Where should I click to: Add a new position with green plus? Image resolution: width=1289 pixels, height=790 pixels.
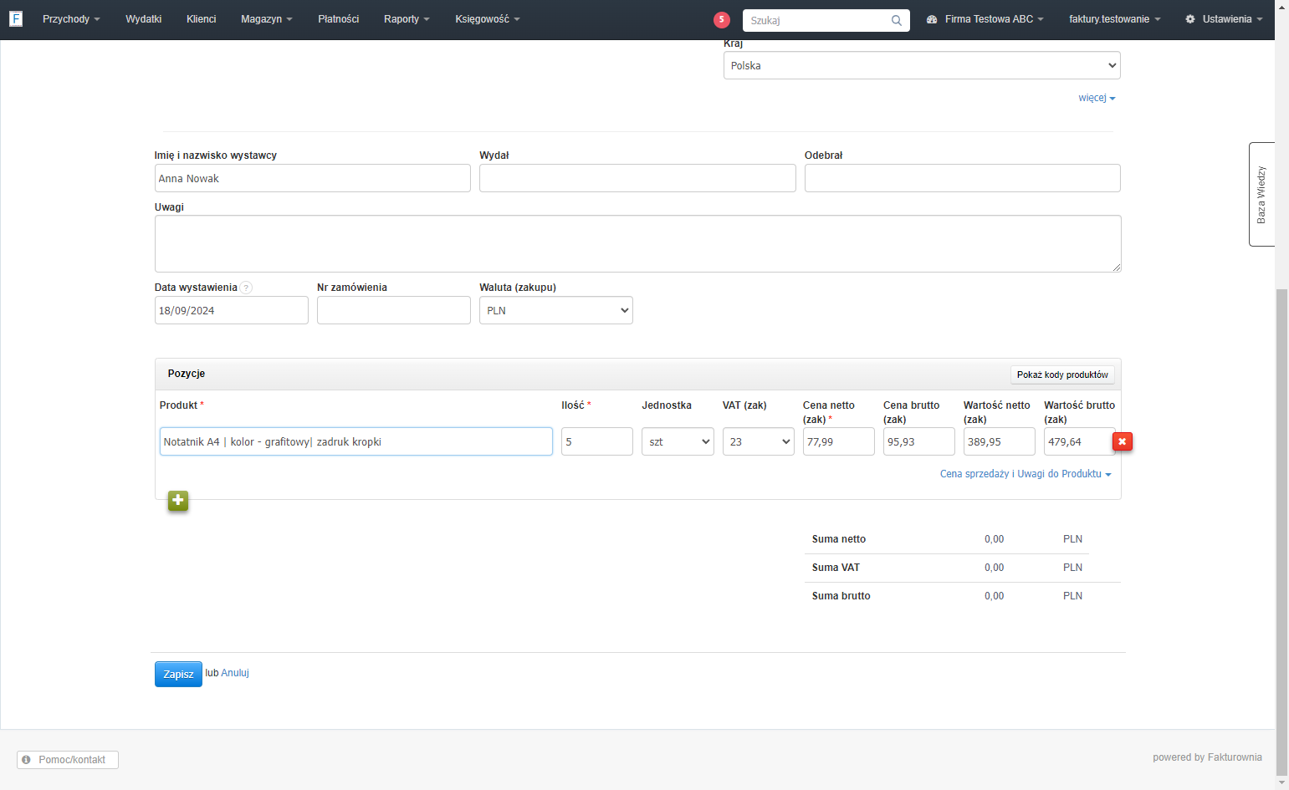pyautogui.click(x=178, y=501)
